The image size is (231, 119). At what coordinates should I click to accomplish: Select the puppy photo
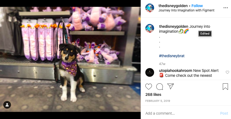(x=70, y=59)
